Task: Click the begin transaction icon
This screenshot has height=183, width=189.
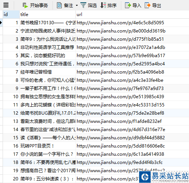Action: [x=25, y=5]
